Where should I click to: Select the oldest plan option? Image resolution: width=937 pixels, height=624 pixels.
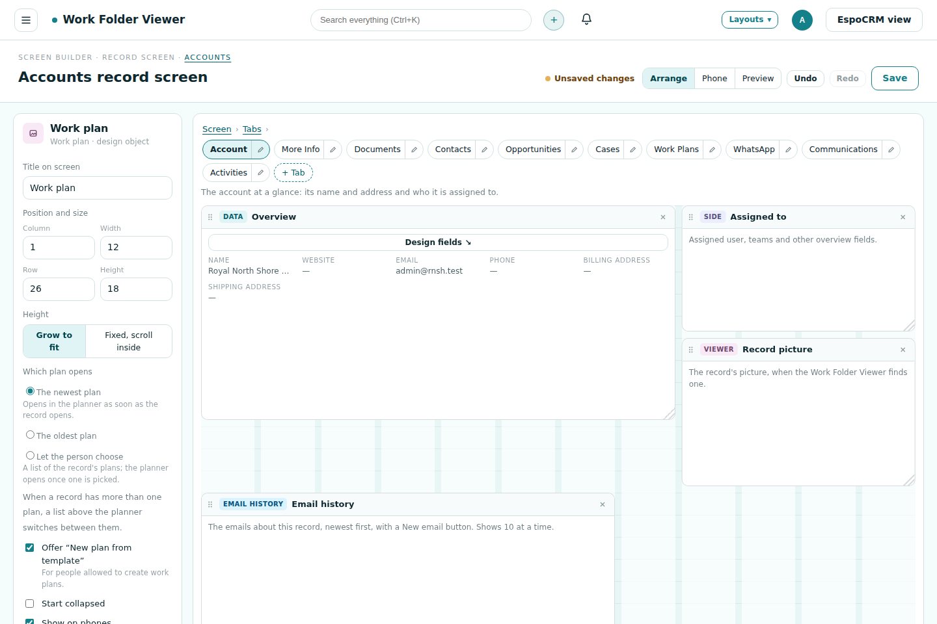[x=30, y=435]
